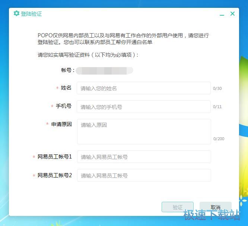Viewport: 248px width, 226px height.
Task: Click the 姓名 field label
Action: 66,88
